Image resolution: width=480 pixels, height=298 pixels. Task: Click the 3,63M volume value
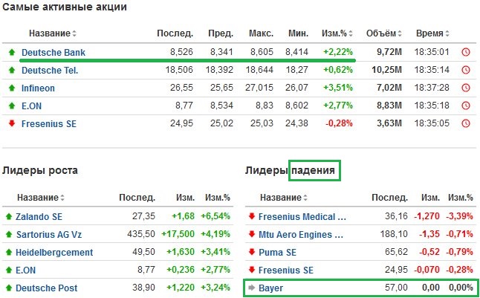[x=389, y=123]
